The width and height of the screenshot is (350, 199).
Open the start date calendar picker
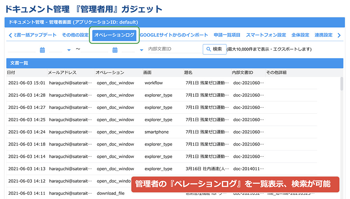[x=42, y=50]
